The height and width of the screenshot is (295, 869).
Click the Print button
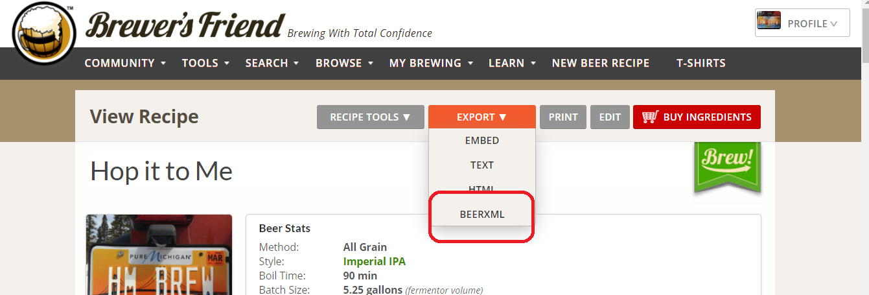[562, 117]
